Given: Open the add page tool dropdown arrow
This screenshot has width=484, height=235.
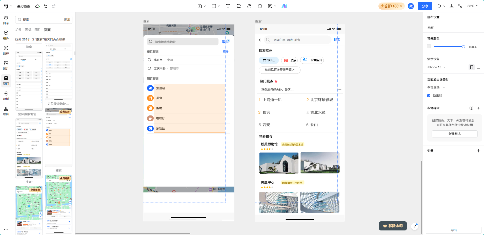Looking at the screenshot, I should pyautogui.click(x=205, y=6).
